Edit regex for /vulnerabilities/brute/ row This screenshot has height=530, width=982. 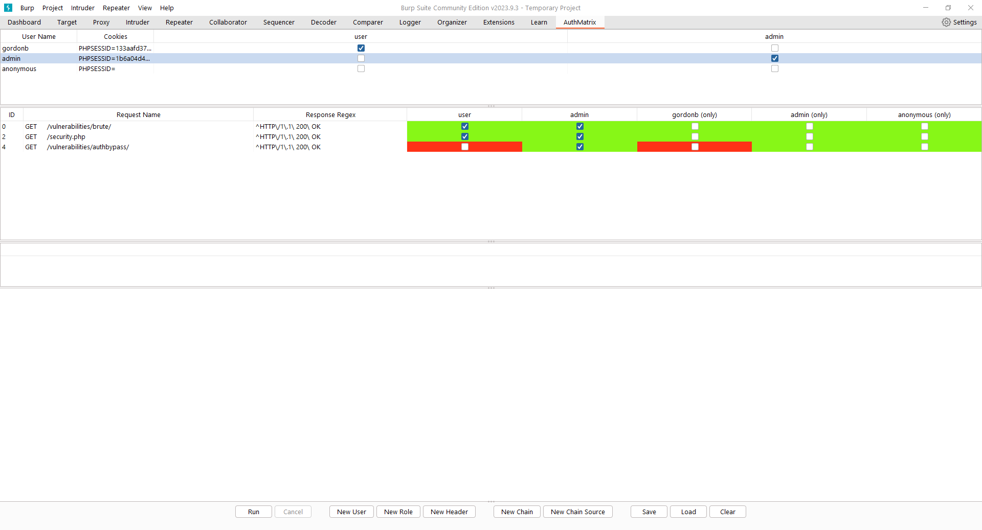click(330, 126)
